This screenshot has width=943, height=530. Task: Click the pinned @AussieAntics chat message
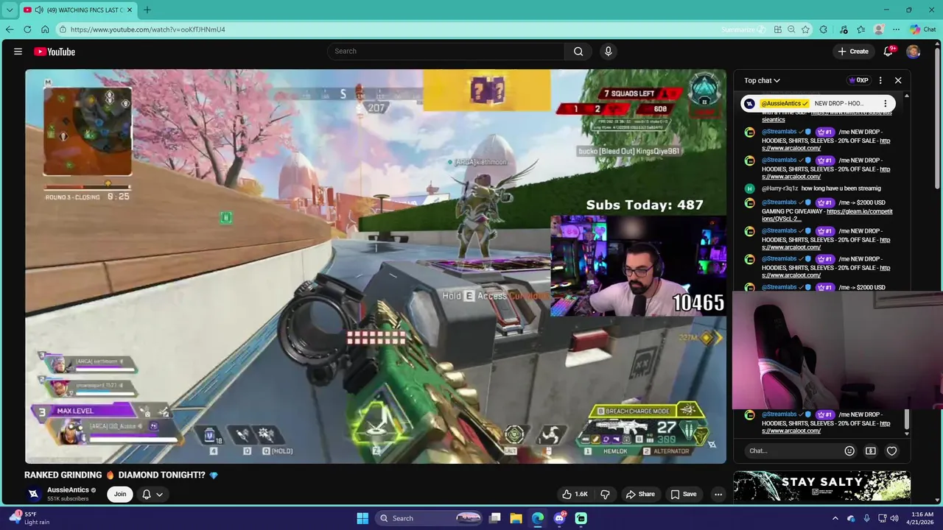818,104
